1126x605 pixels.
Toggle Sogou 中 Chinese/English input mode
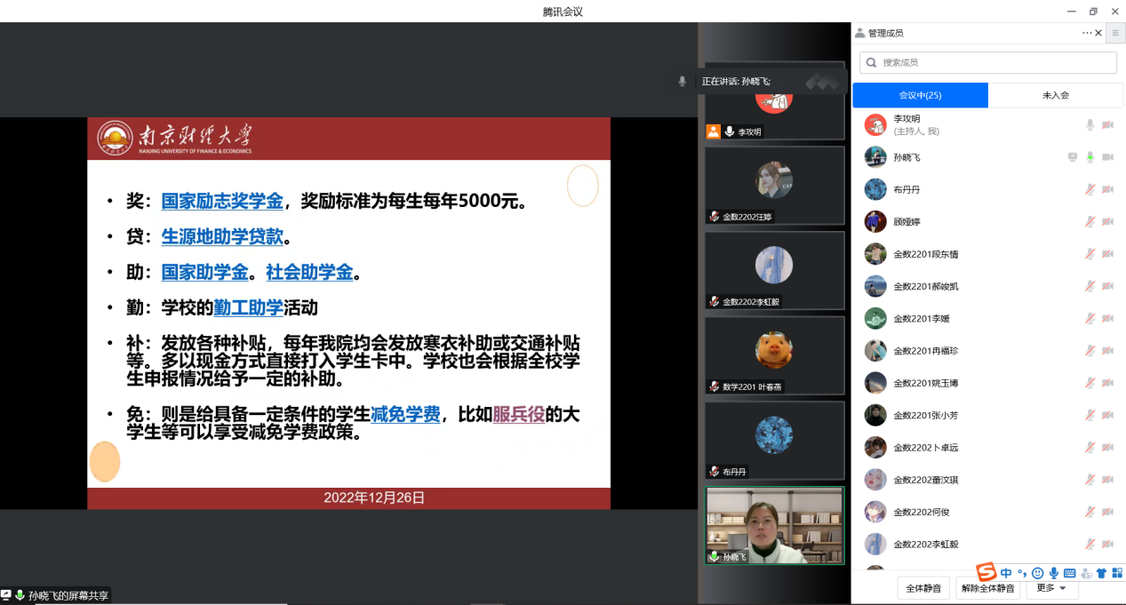click(x=1006, y=573)
